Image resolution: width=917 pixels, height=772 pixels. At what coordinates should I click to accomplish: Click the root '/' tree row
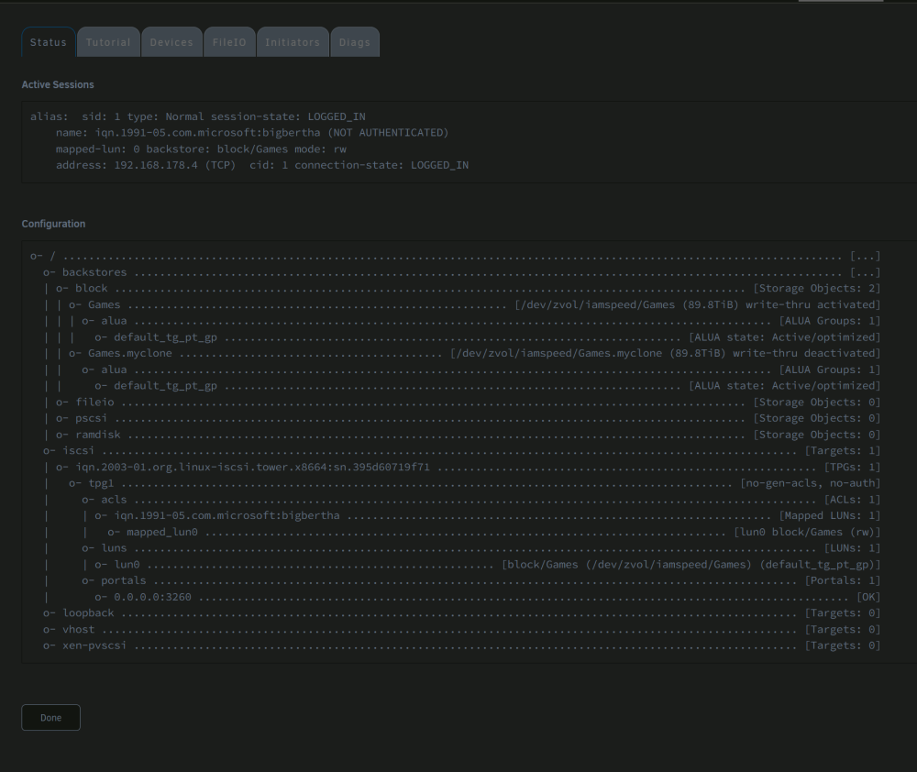455,256
